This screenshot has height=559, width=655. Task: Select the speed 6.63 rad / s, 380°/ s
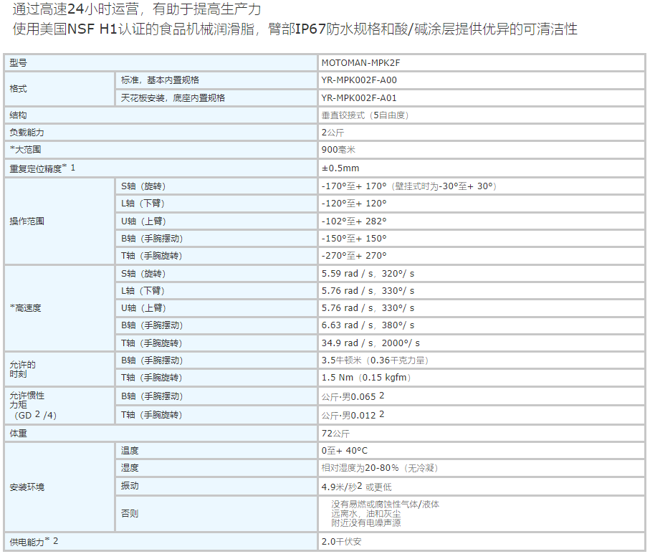pyautogui.click(x=368, y=325)
